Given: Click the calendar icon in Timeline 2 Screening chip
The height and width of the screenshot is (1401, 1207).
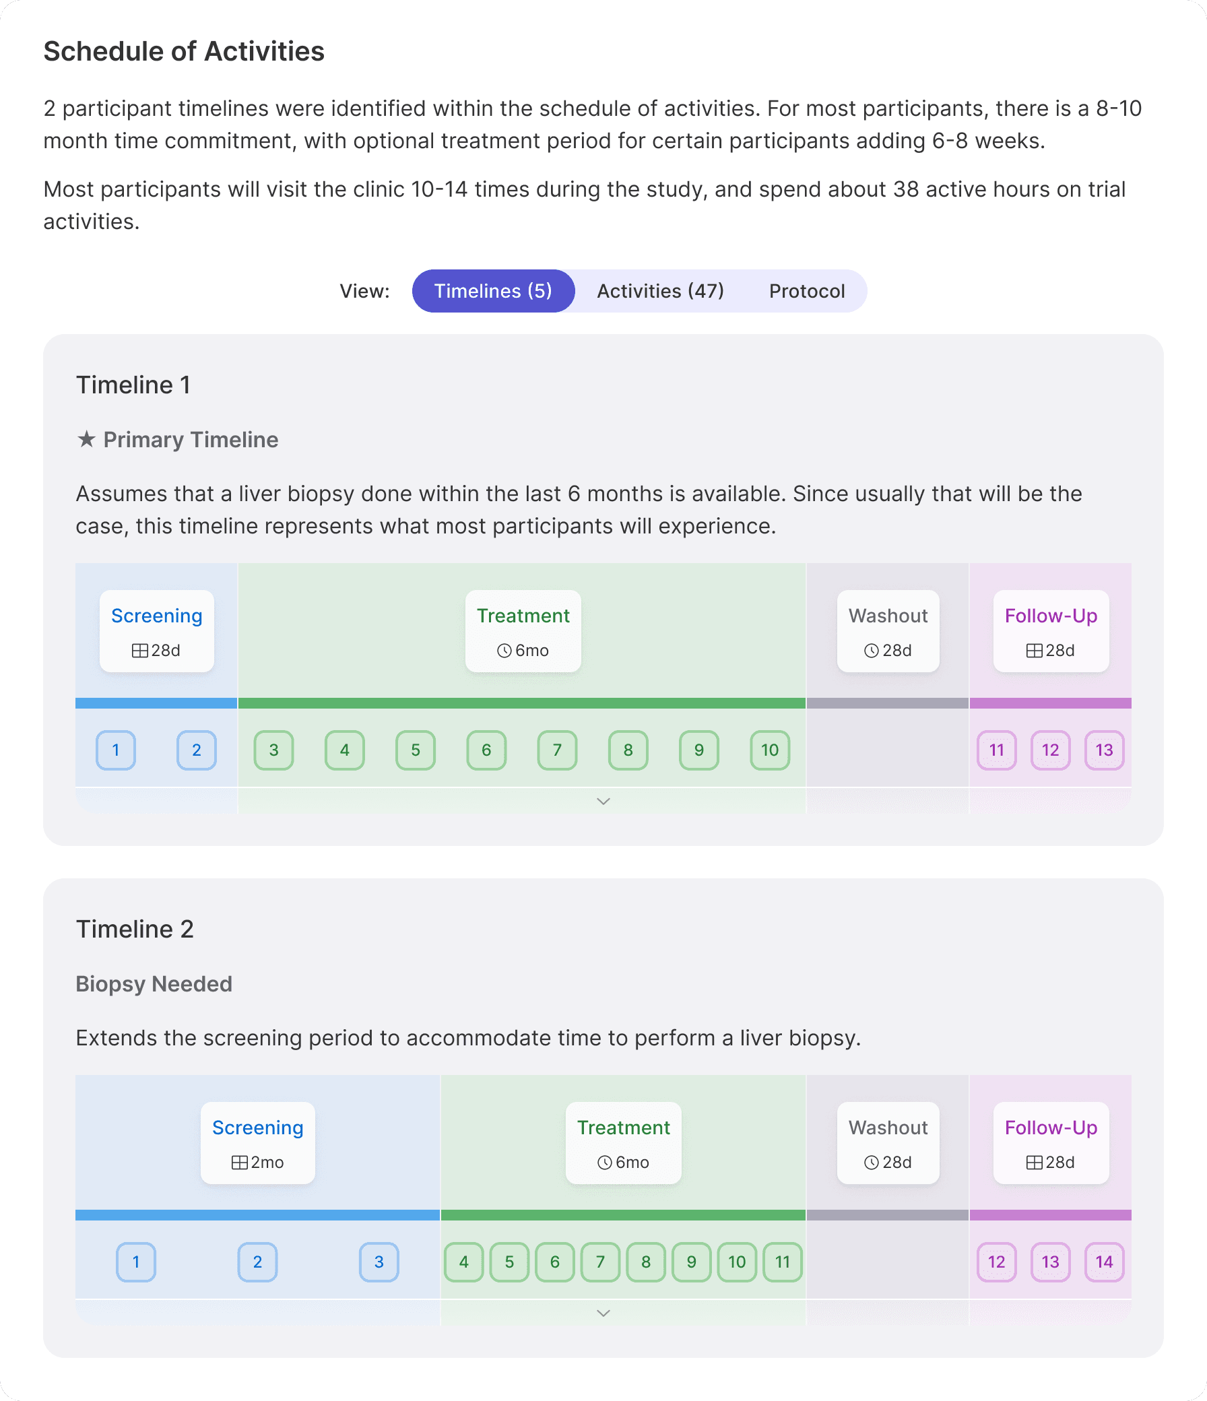Looking at the screenshot, I should pos(238,1163).
